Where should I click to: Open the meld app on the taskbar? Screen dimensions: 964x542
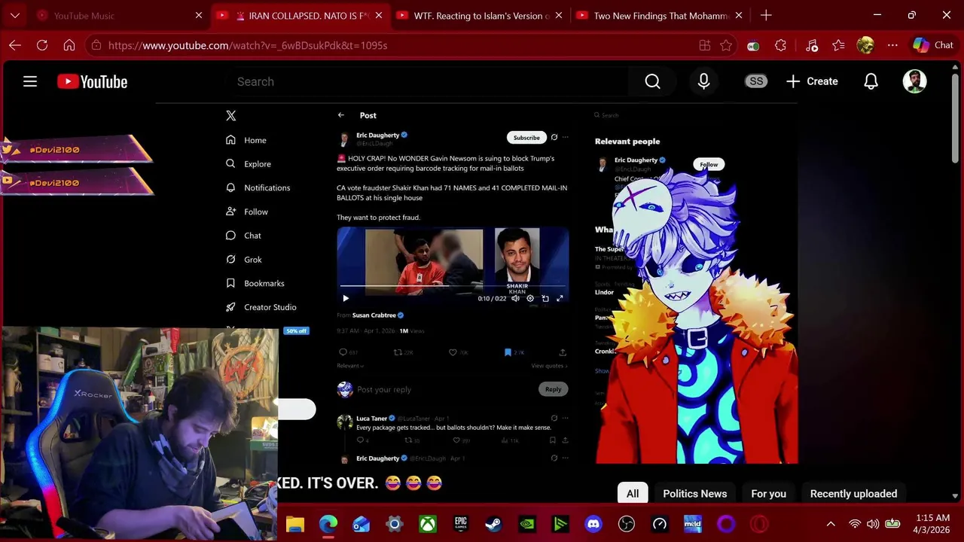point(693,524)
